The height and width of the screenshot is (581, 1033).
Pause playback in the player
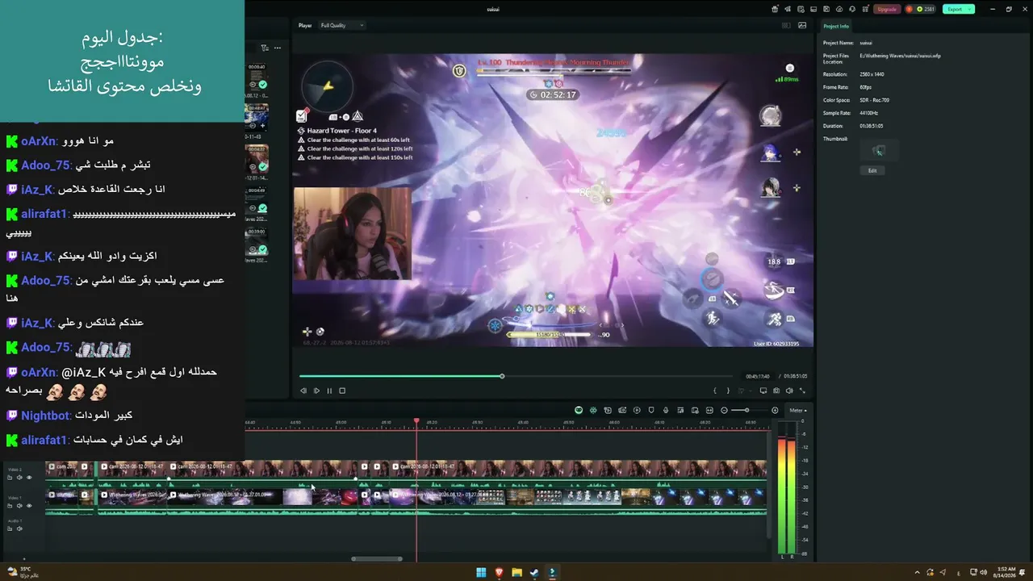point(329,391)
